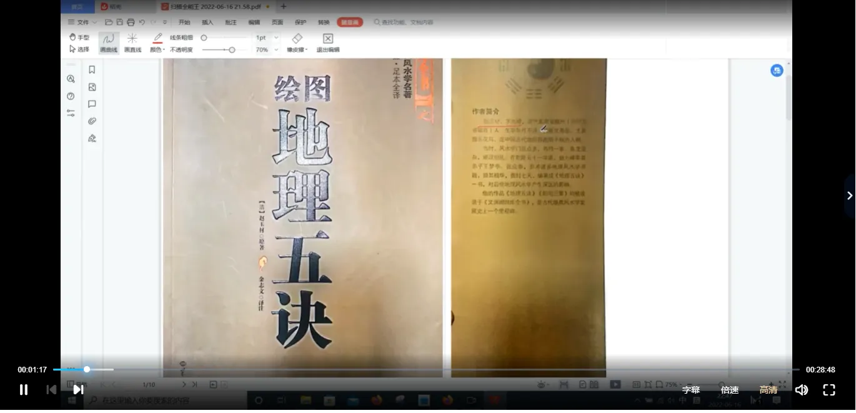Image resolution: width=856 pixels, height=413 pixels.
Task: Skip to the next video
Action: (78, 390)
